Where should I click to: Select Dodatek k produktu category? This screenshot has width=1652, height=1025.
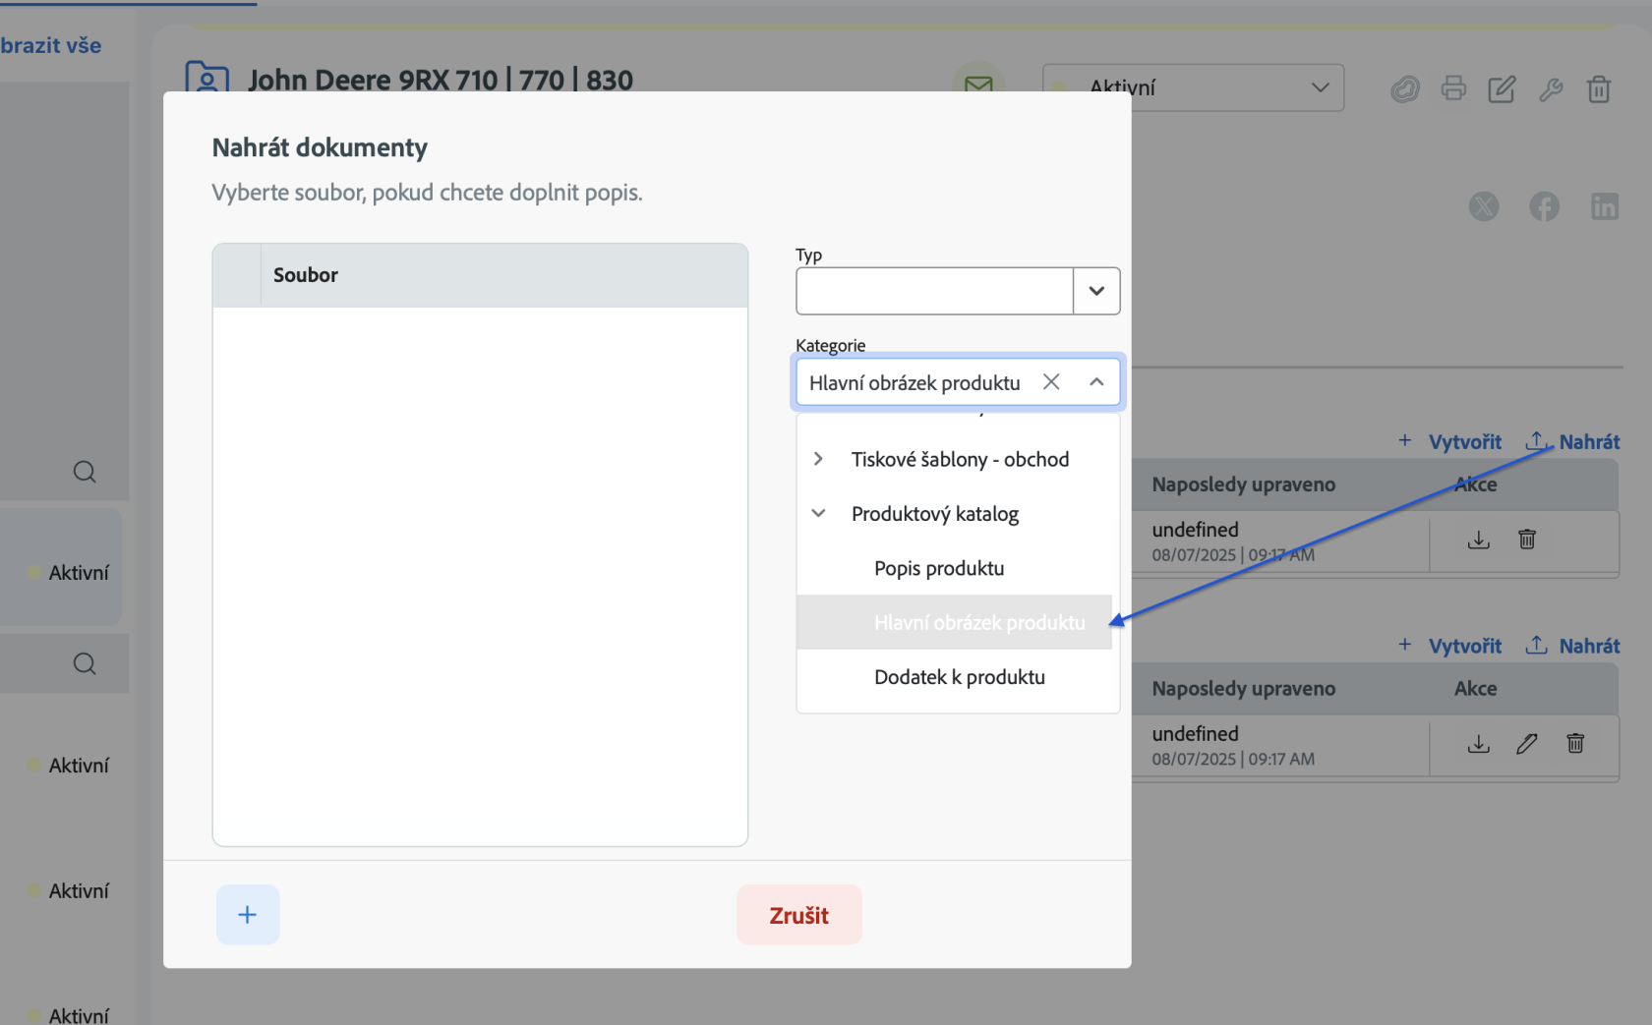point(960,677)
